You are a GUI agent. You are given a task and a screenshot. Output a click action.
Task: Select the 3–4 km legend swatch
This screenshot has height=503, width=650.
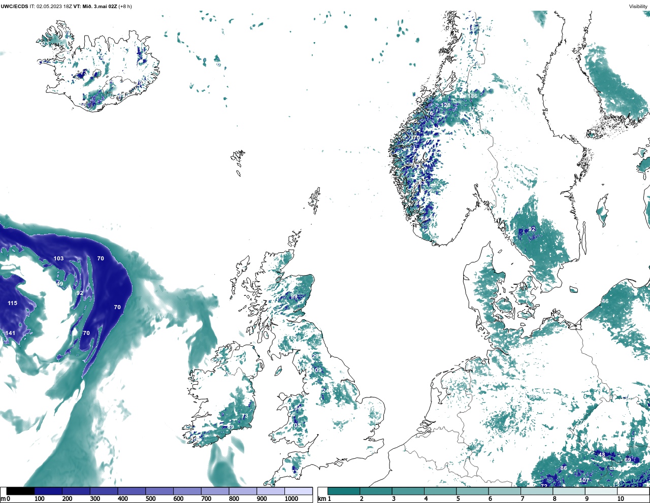[408, 491]
